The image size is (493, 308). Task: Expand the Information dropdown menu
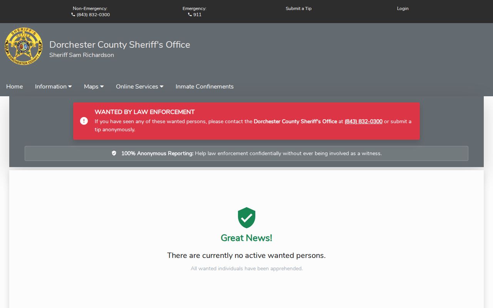[54, 87]
